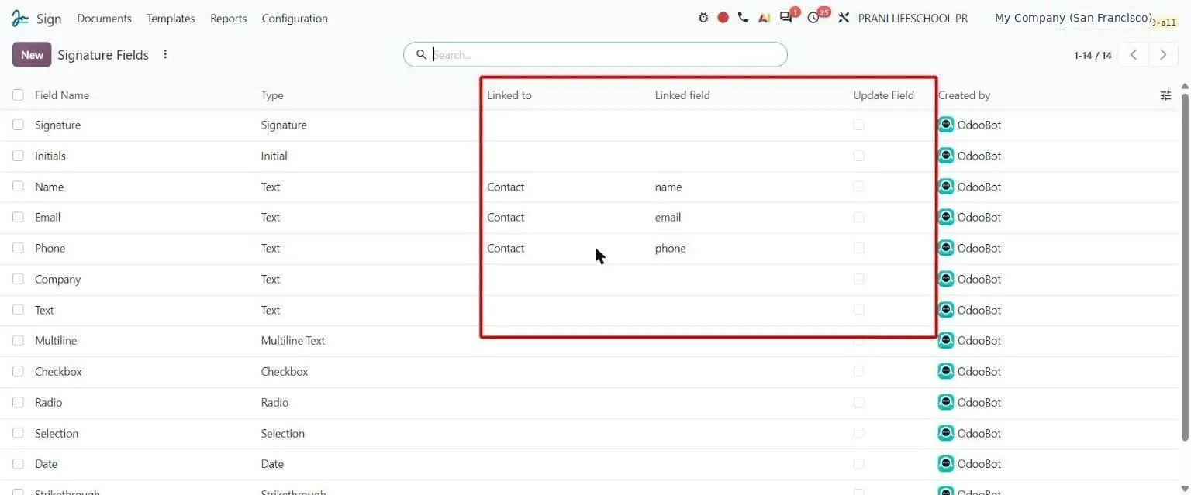The image size is (1191, 495).
Task: Sort by Linked field column header
Action: click(682, 95)
